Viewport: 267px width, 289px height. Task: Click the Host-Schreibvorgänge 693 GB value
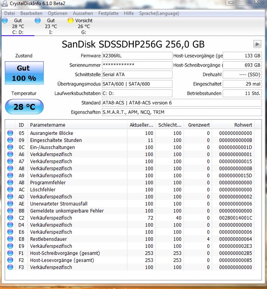click(x=242, y=65)
